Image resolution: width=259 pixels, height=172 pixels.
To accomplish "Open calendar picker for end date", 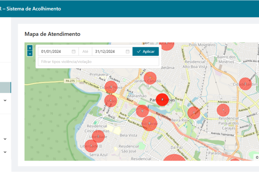I will pyautogui.click(x=128, y=52).
